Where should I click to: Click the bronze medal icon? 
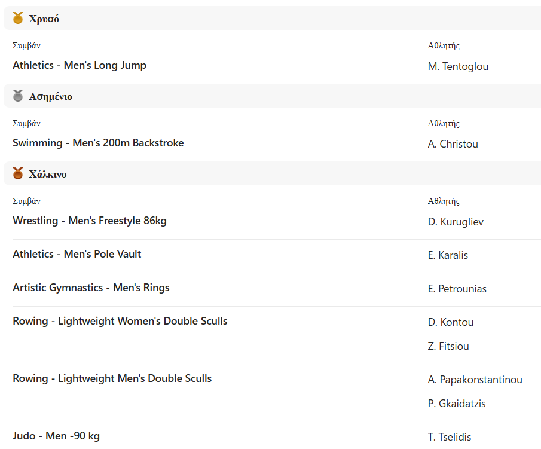point(18,173)
